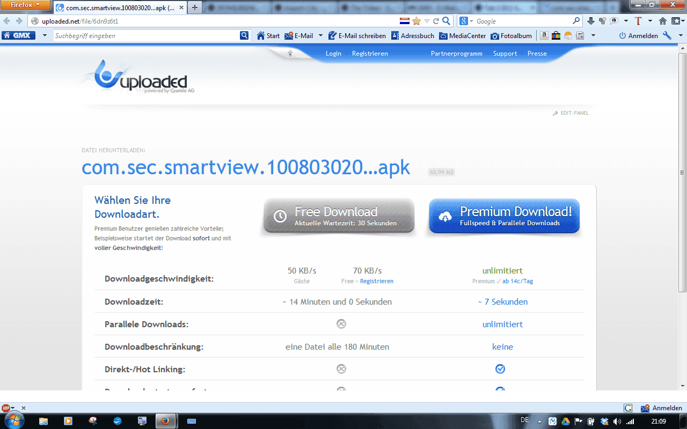Click the GMX home logo button
Screen dimensions: 687x429
pos(19,35)
